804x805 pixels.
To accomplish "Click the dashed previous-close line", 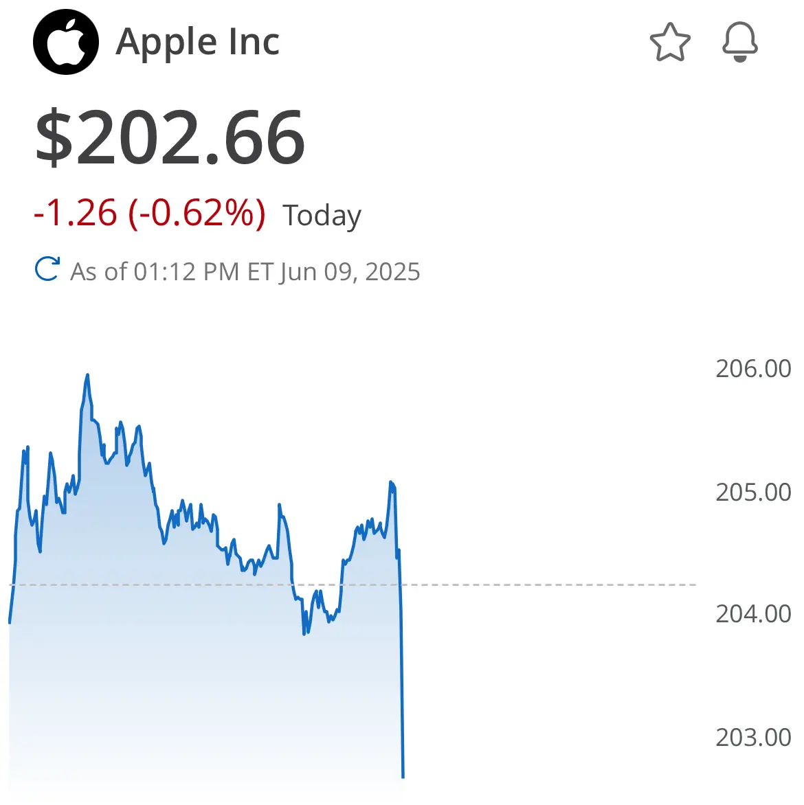I will (x=353, y=585).
